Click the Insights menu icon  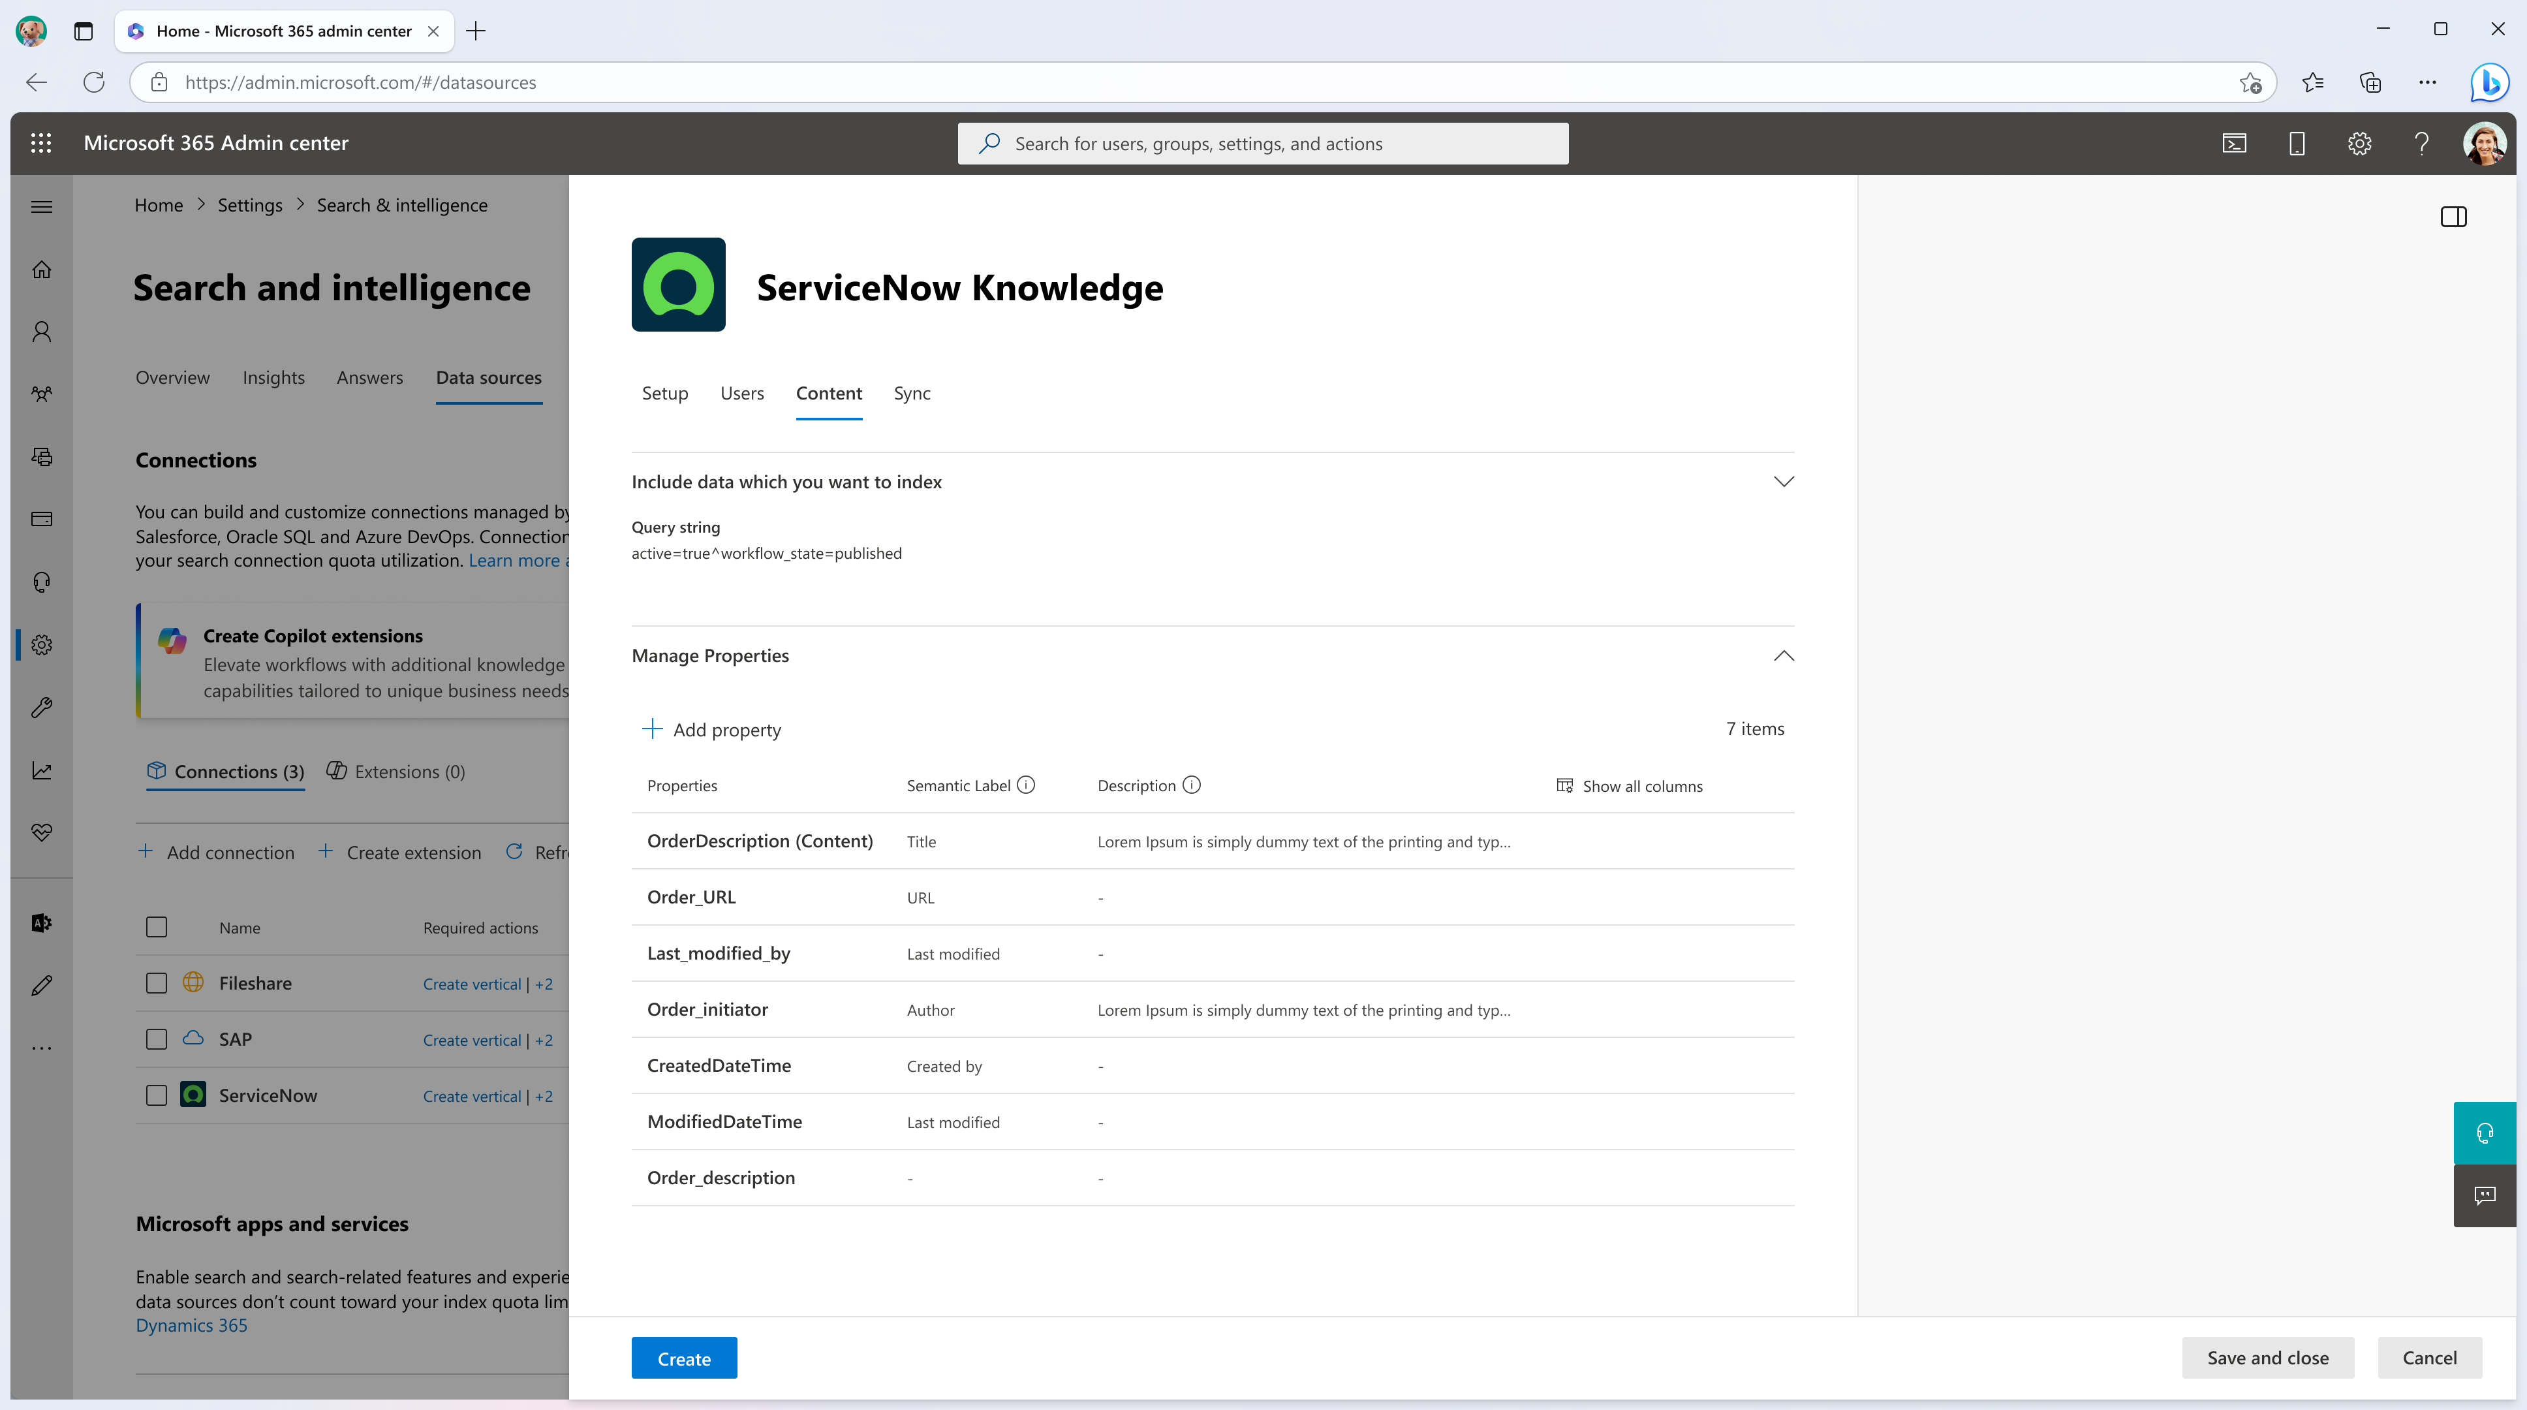pos(273,377)
